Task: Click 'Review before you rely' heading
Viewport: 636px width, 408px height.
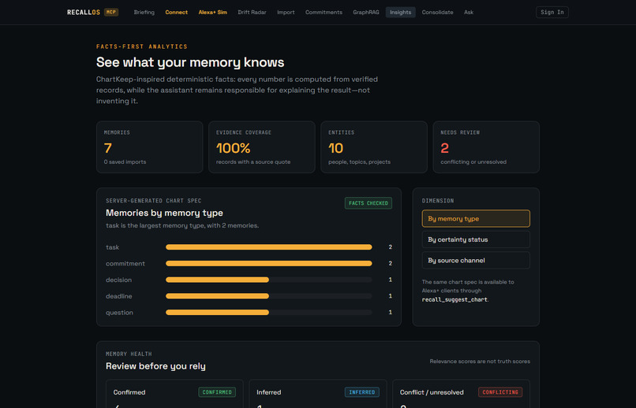Action: point(155,366)
